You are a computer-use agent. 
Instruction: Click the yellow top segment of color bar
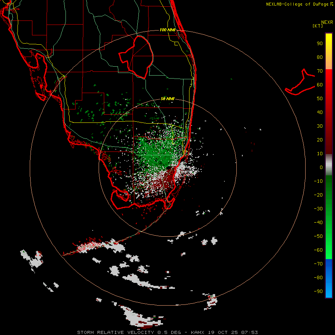tap(329, 51)
